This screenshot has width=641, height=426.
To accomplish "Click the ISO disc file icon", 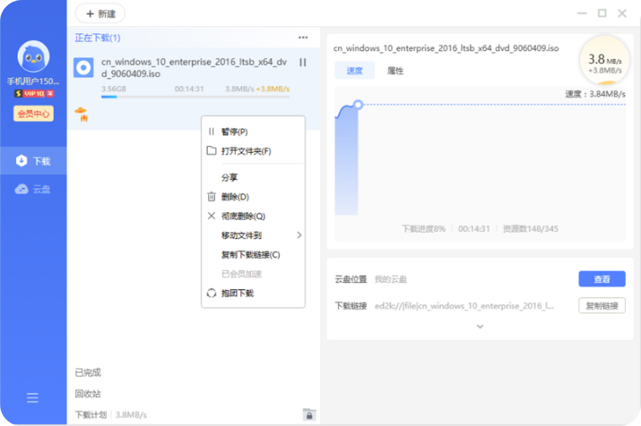I will [x=84, y=67].
